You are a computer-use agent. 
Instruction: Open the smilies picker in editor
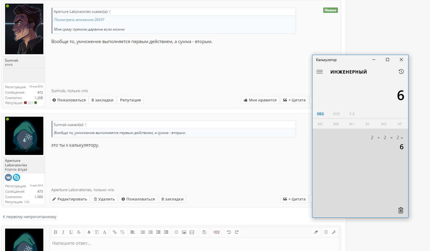pos(176,232)
